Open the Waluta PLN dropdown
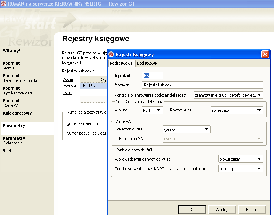 [x=152, y=110]
